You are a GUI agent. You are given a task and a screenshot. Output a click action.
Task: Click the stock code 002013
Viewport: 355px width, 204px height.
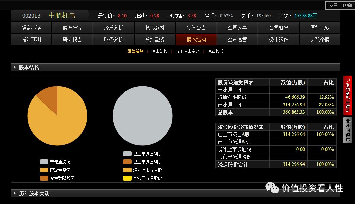click(31, 16)
